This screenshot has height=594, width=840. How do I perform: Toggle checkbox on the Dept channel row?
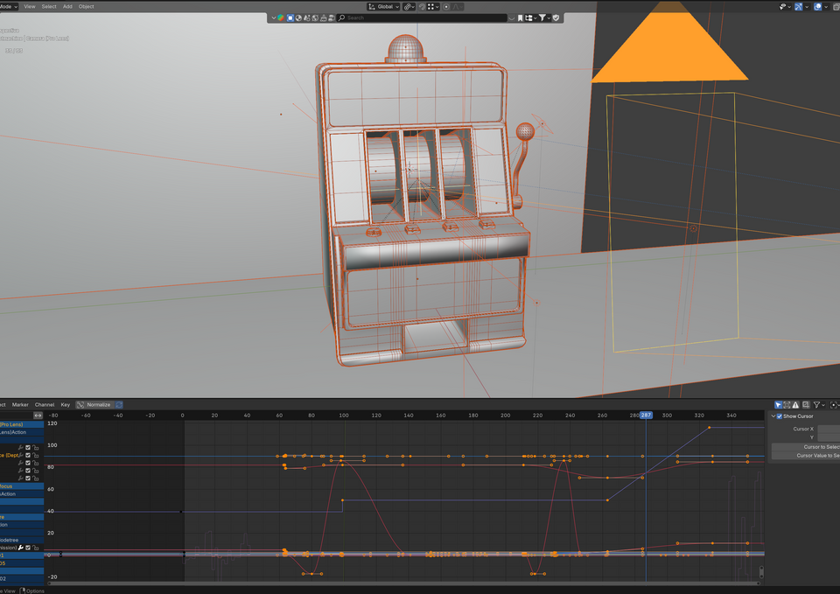28,455
